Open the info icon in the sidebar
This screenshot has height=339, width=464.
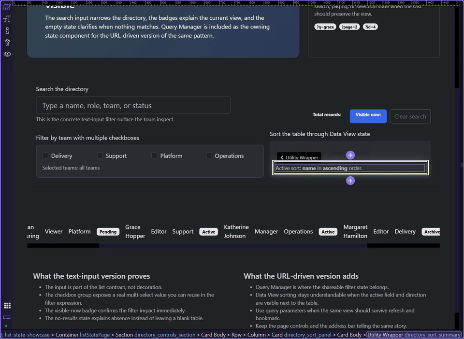(7, 30)
